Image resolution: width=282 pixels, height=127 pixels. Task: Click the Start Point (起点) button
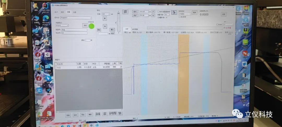[135, 11]
